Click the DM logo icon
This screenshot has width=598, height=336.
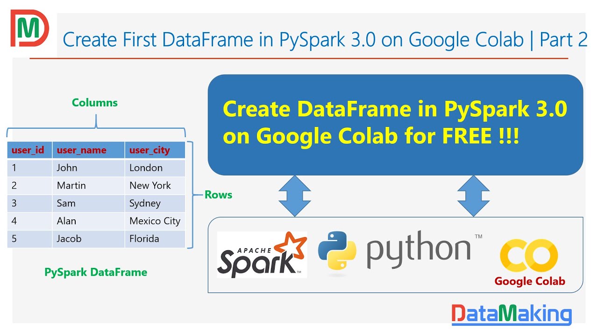click(30, 29)
